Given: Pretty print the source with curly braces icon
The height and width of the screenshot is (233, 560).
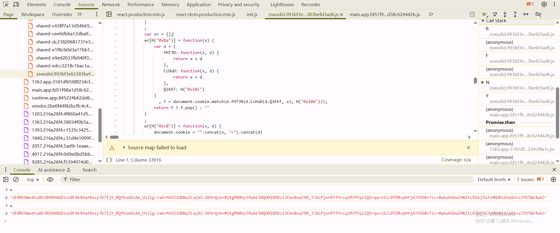Looking at the screenshot, I should (109, 160).
